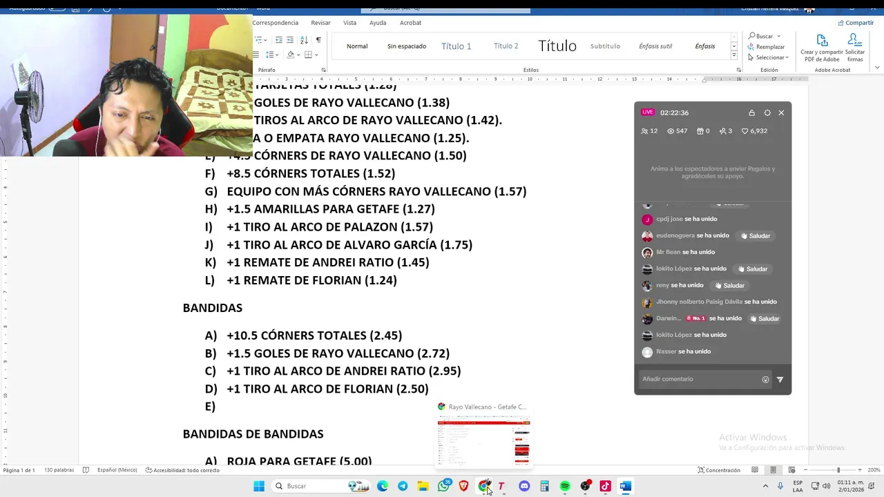The height and width of the screenshot is (497, 884).
Task: Apply the Subtítulo style
Action: click(x=605, y=46)
